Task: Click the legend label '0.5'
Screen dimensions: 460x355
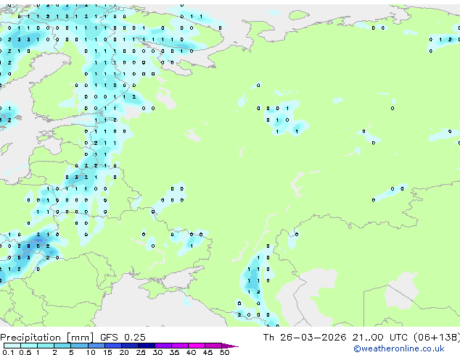Action: 25,352
